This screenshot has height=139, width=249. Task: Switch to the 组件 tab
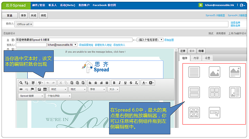coord(185,58)
